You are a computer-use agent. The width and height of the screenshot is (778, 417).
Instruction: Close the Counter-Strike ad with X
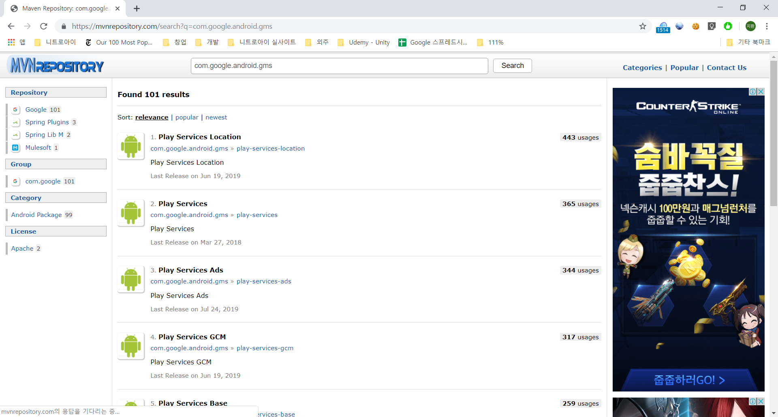click(761, 92)
